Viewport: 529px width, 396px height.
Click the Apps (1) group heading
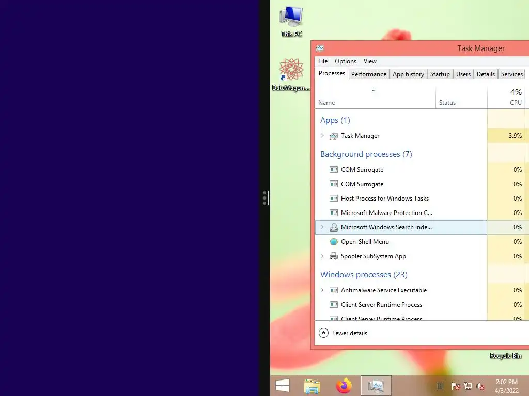(x=335, y=120)
